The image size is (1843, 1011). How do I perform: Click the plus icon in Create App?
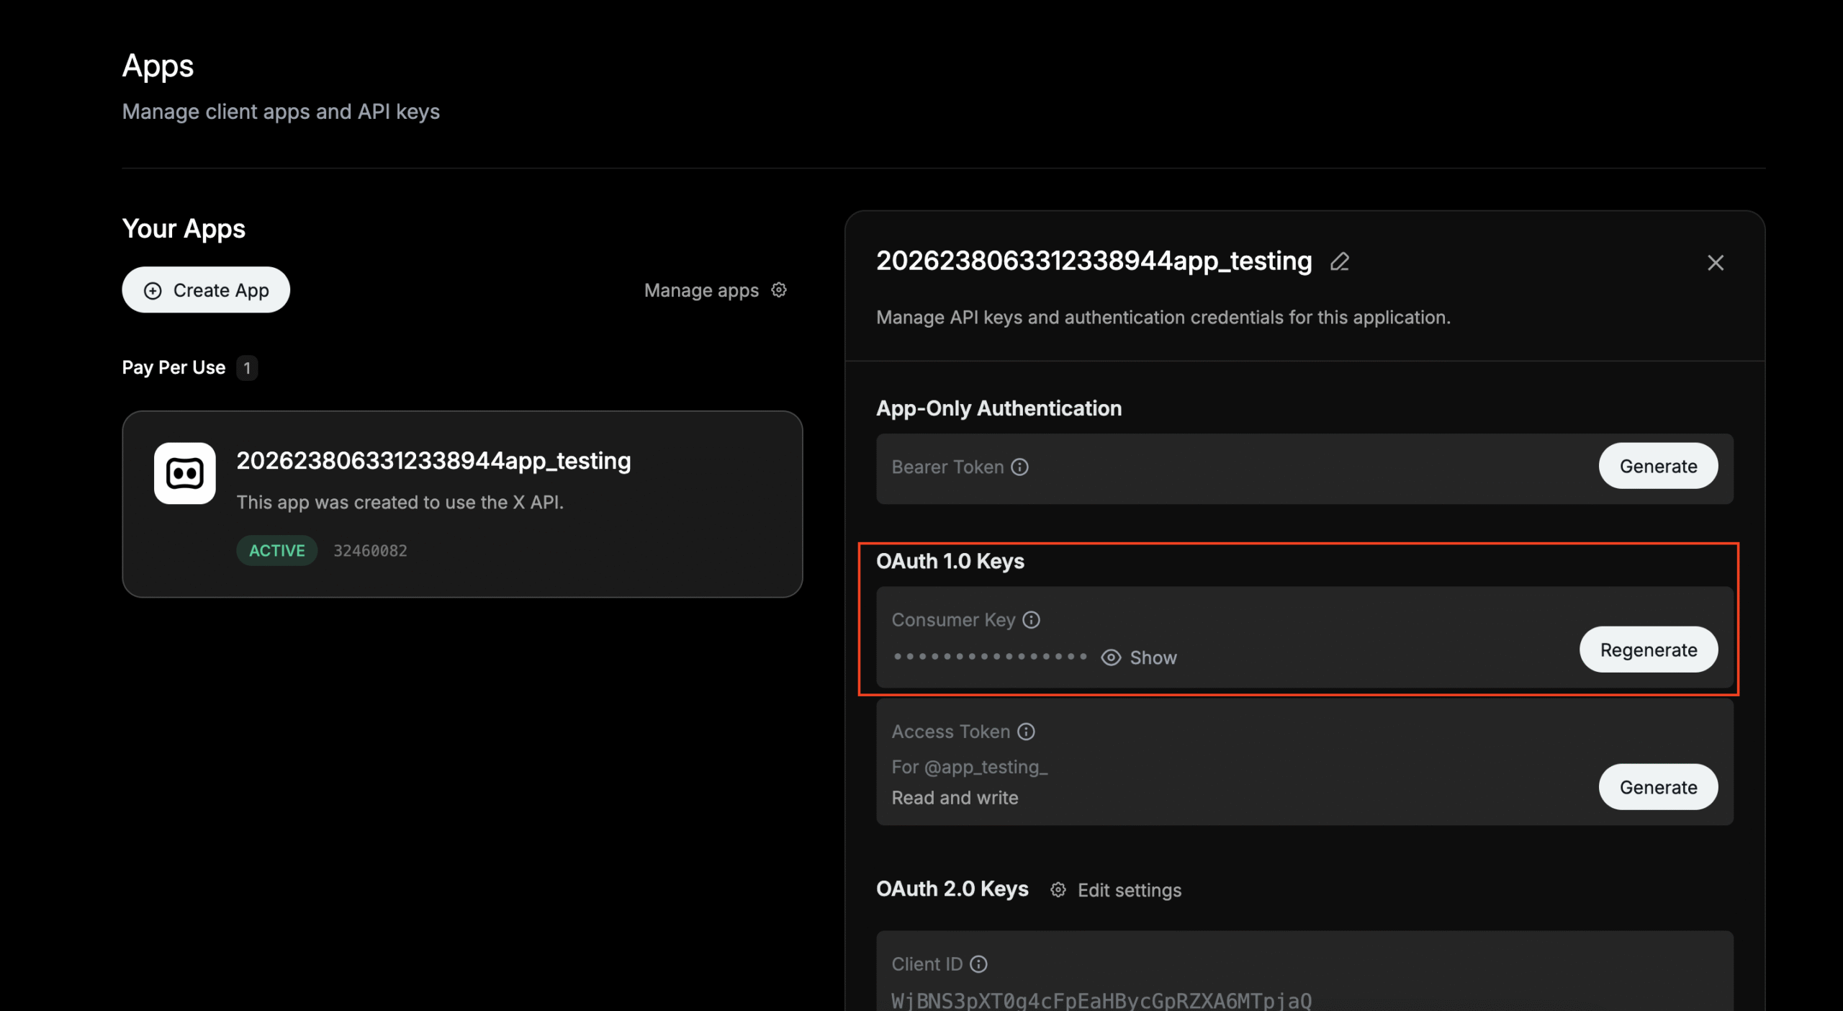[153, 290]
